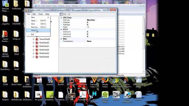Screen dimensions: 189x106
Task: Collapse the ARC Entry property category
Action: coord(61,18)
